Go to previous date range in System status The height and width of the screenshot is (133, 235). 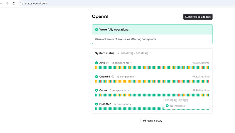tap(119, 54)
